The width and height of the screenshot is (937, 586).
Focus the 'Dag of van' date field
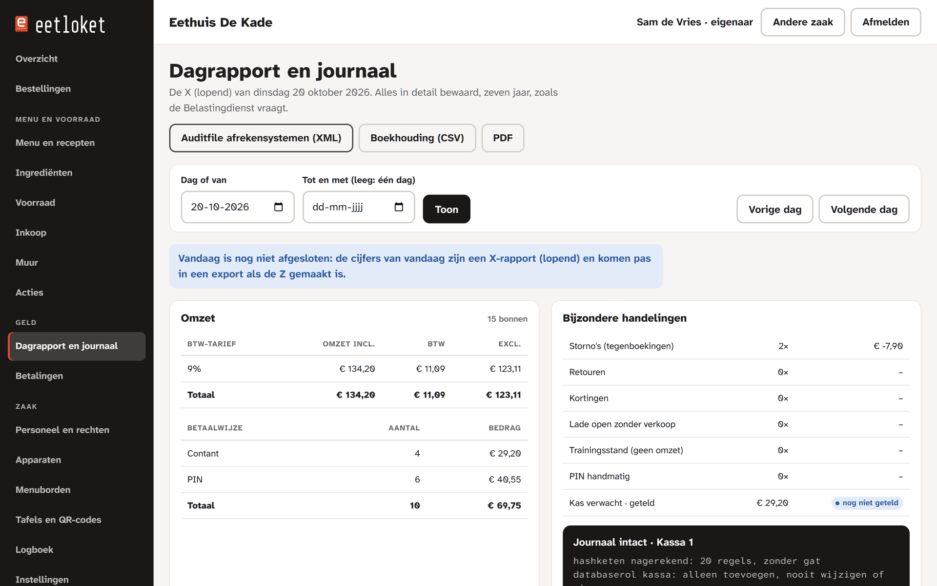click(238, 207)
